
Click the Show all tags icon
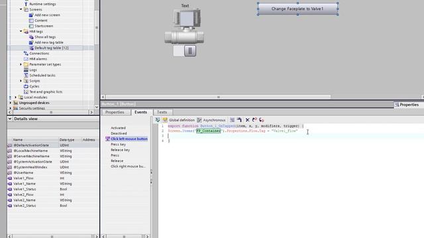click(x=31, y=37)
